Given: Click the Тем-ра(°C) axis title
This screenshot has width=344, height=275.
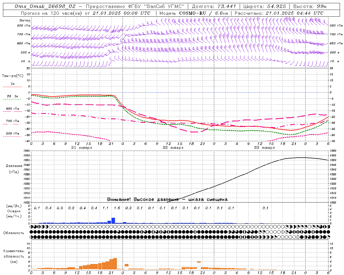Looking at the screenshot, I should click(13, 76).
